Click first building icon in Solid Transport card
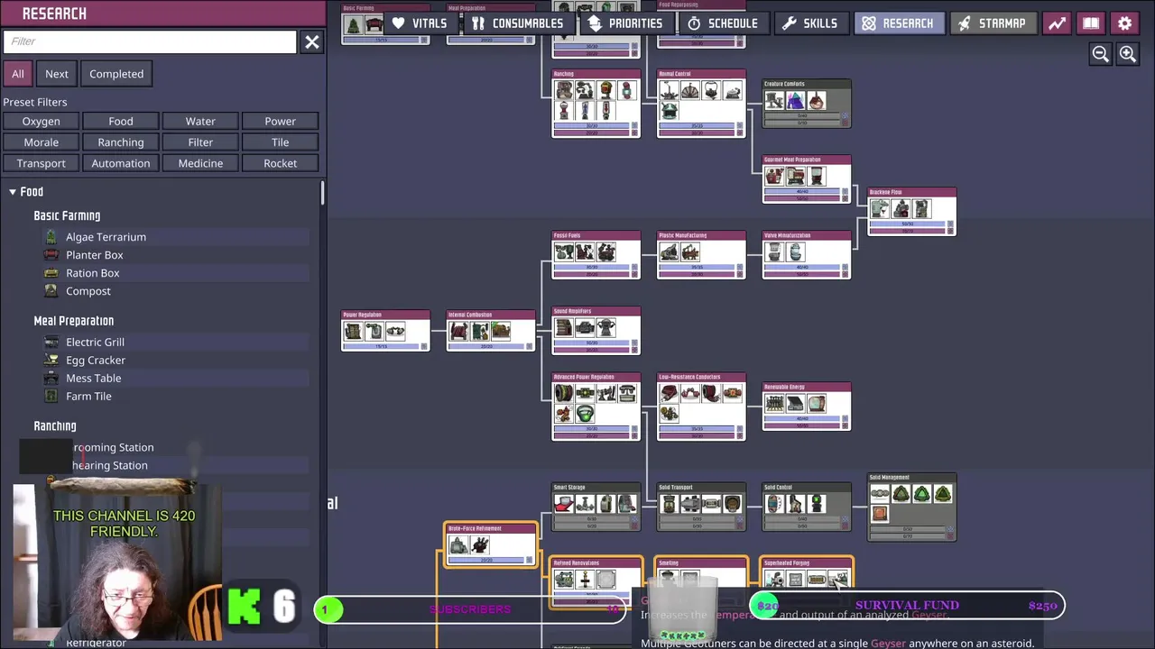 670,503
